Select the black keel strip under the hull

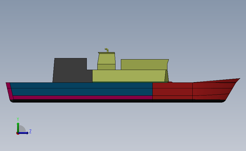pyautogui.click(x=118, y=101)
